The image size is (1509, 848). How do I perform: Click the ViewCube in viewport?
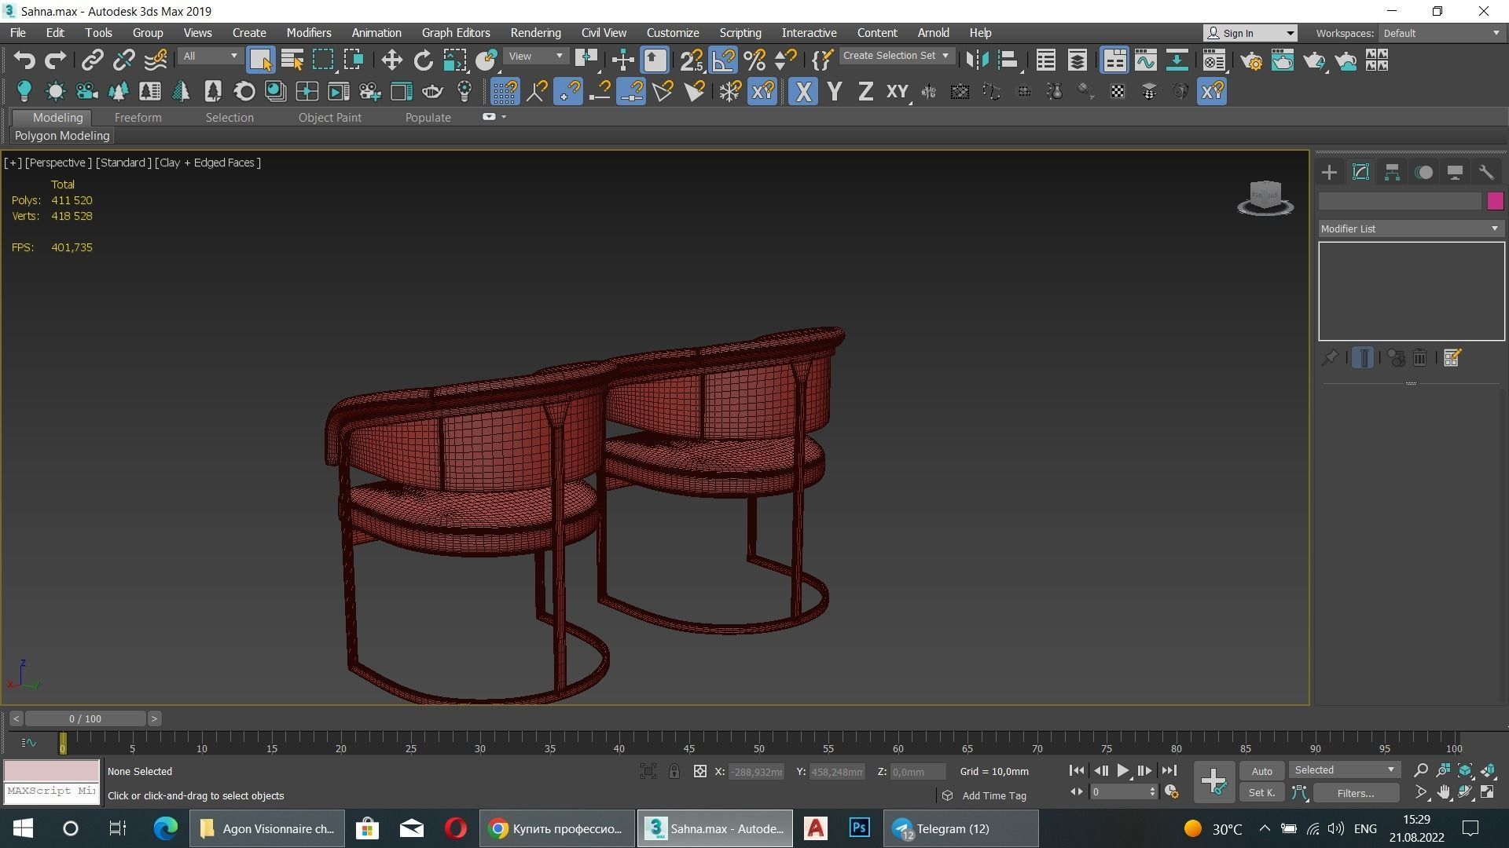coord(1265,196)
